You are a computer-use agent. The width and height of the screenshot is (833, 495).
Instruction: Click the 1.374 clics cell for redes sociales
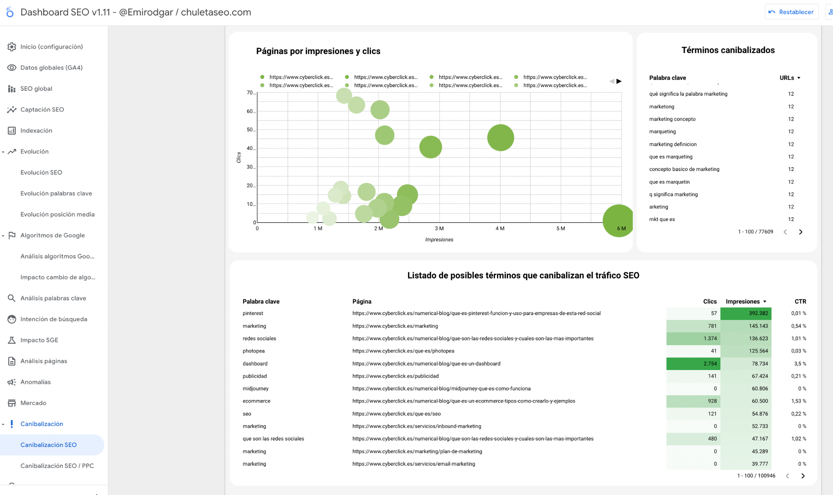click(x=693, y=339)
